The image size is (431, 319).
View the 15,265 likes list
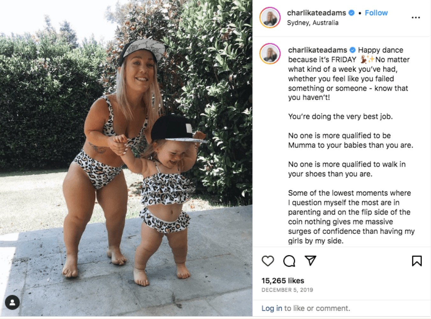[x=283, y=280]
